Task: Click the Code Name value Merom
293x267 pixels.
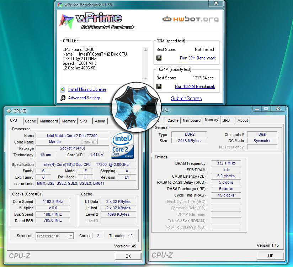Action: point(55,142)
